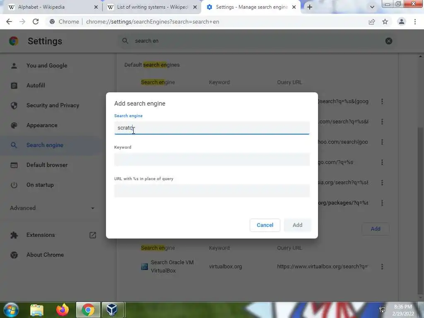Open Appearance settings section
This screenshot has width=424, height=318.
click(x=42, y=125)
